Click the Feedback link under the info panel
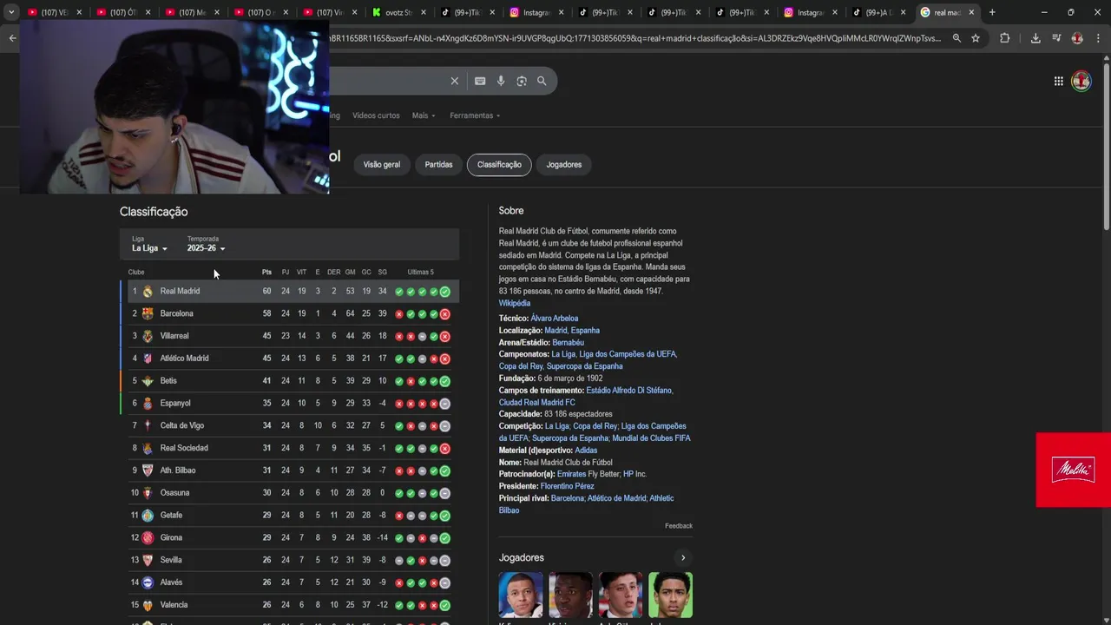1111x625 pixels. pos(679,526)
